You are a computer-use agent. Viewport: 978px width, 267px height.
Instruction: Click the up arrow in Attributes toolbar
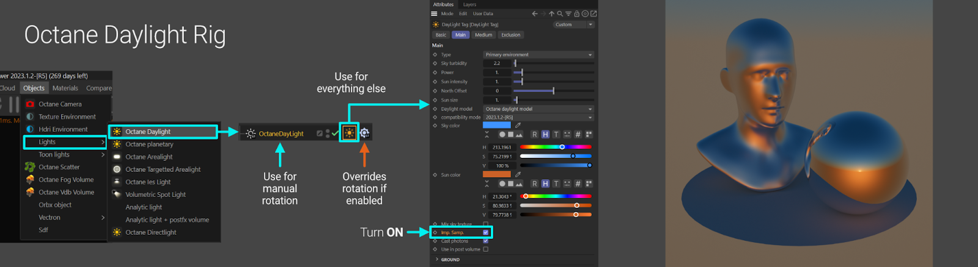tap(551, 13)
